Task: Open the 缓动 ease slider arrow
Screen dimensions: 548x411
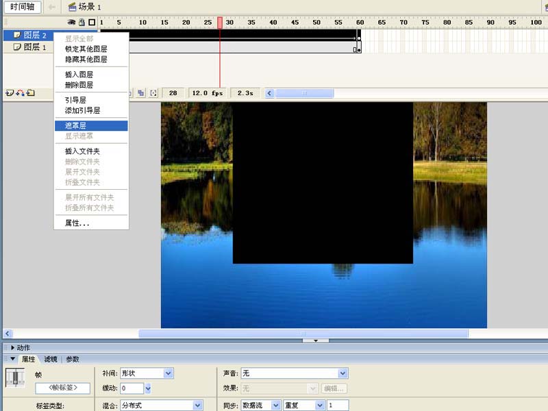Action: [148, 388]
